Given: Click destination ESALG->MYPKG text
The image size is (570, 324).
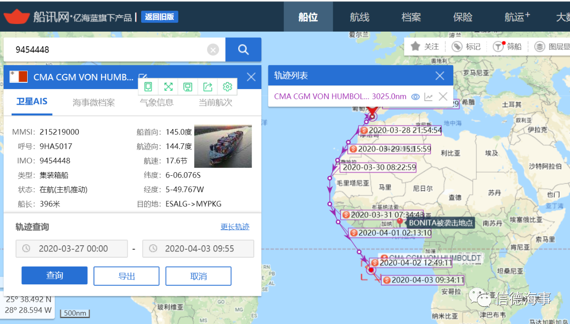Looking at the screenshot, I should (193, 204).
